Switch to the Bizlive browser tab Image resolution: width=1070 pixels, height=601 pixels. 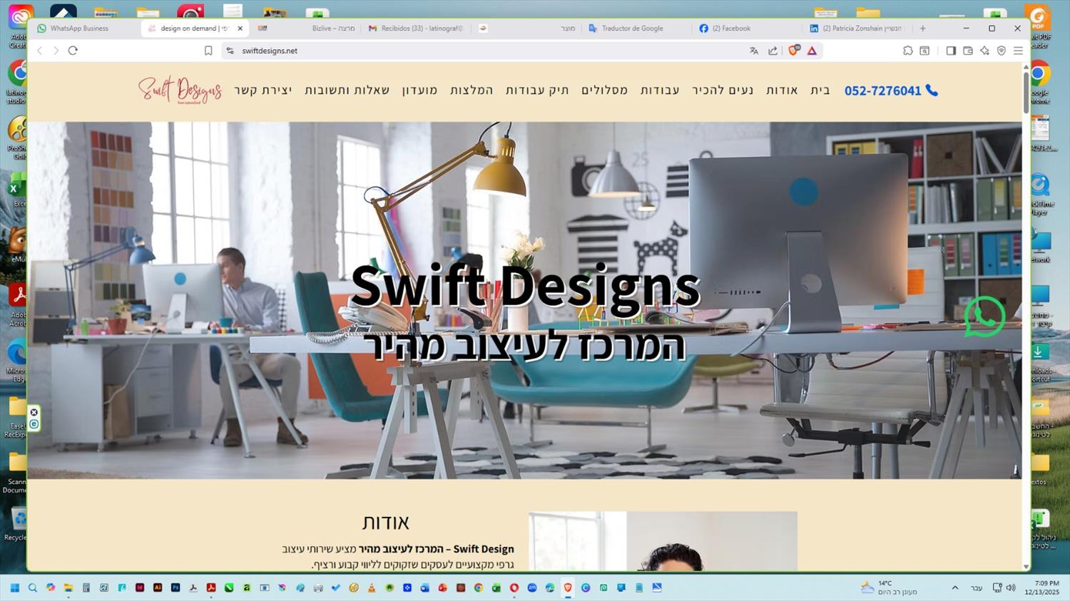307,29
